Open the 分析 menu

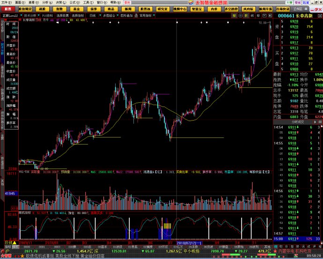[45, 2]
